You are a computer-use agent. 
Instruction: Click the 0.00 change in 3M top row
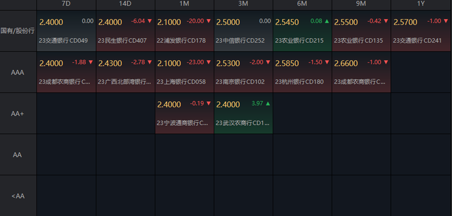click(264, 21)
